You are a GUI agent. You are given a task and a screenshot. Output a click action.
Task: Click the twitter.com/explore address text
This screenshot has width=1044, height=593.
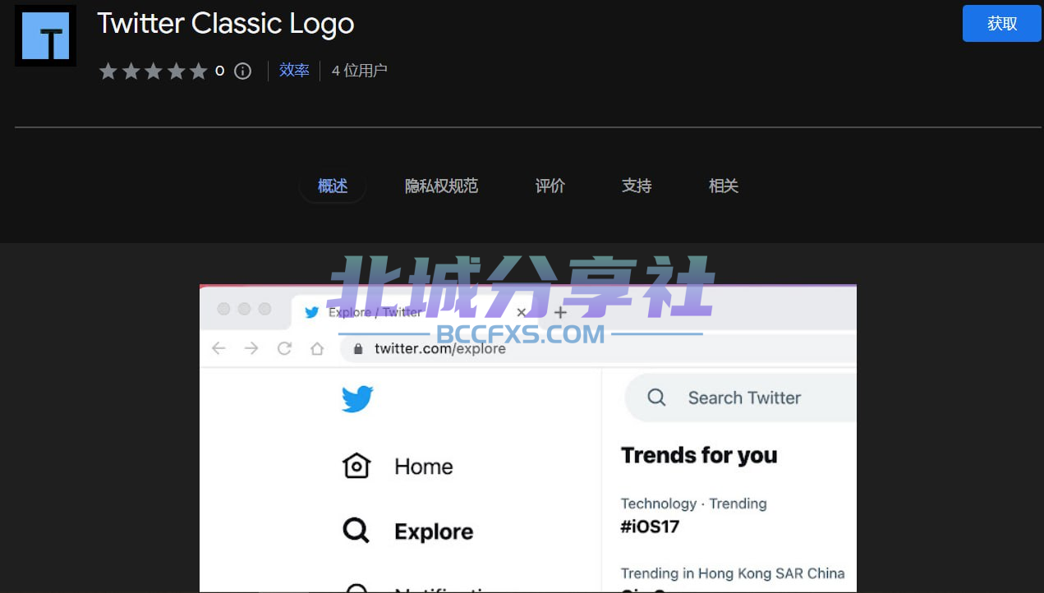[x=440, y=348]
